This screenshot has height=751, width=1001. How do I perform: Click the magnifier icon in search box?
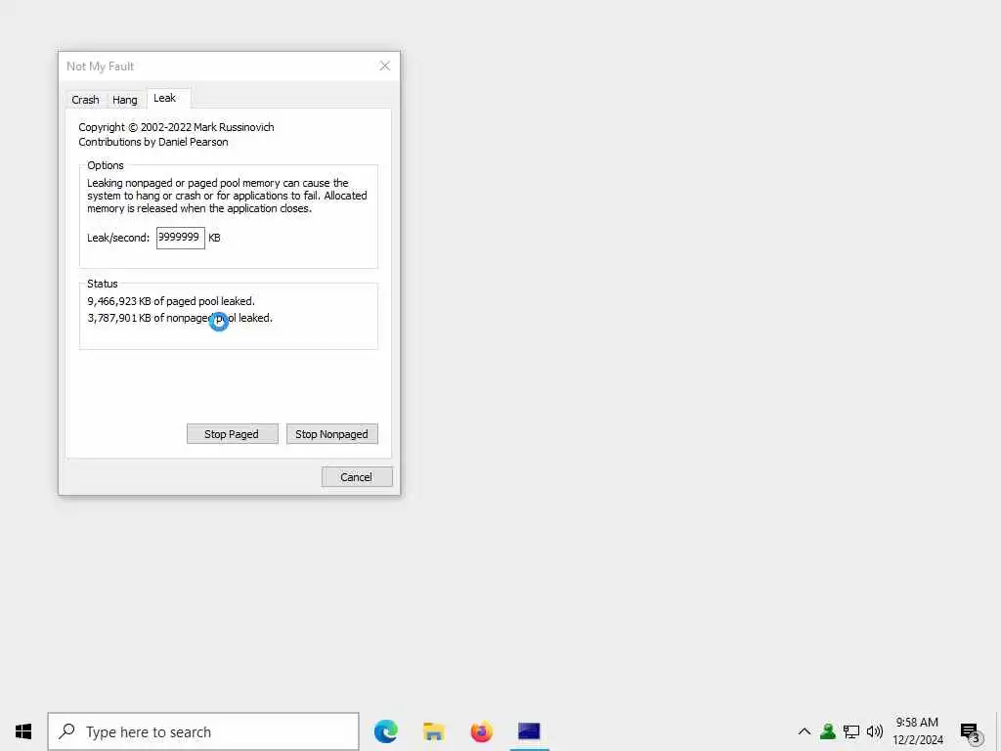(66, 731)
